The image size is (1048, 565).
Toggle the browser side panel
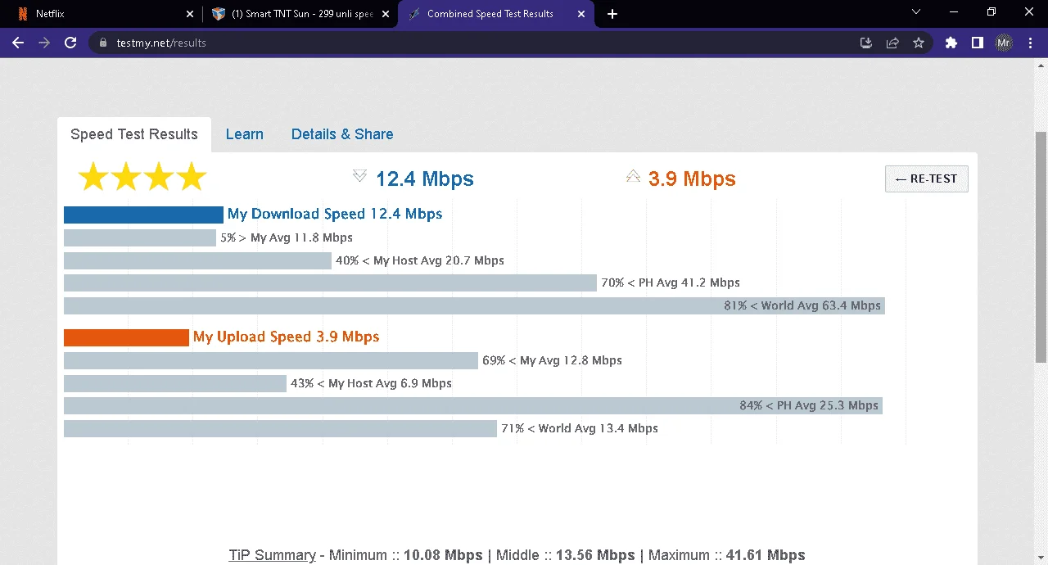pos(978,43)
